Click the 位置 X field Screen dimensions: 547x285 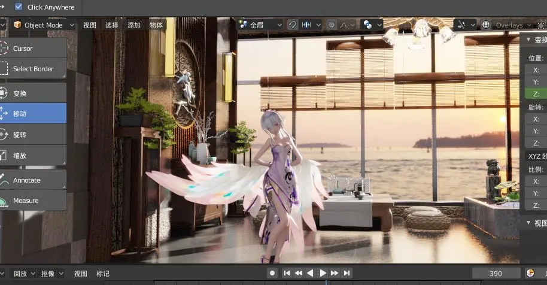pyautogui.click(x=536, y=70)
